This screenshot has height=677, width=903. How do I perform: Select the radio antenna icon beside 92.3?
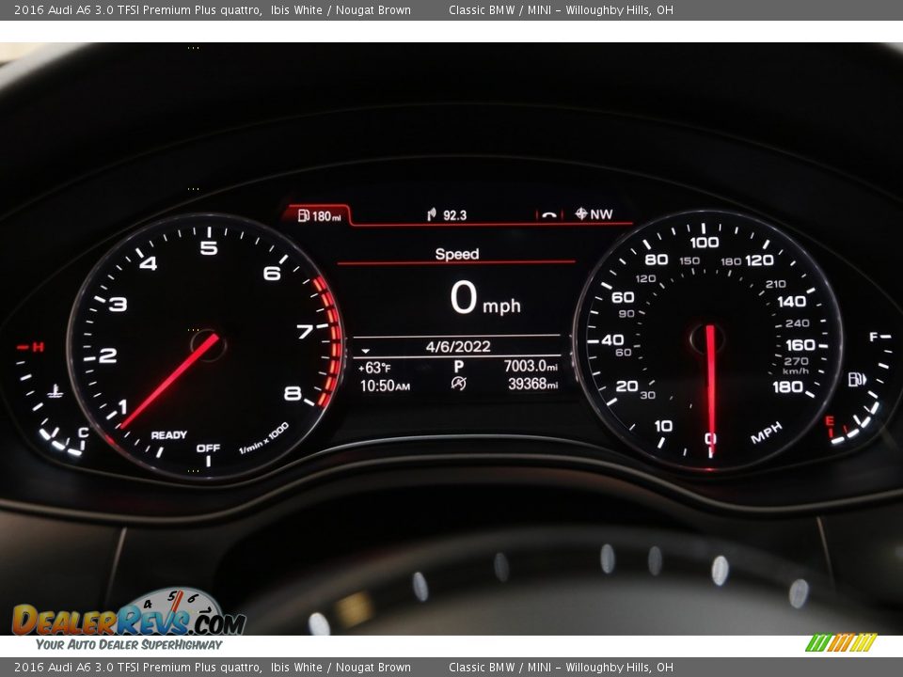tap(432, 214)
